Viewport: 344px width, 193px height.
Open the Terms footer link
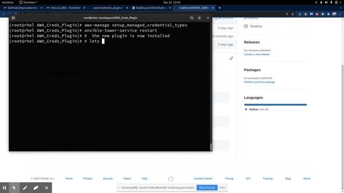pos(69,179)
